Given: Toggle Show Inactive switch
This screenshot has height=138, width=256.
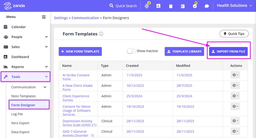Looking at the screenshot, I should 131,51.
